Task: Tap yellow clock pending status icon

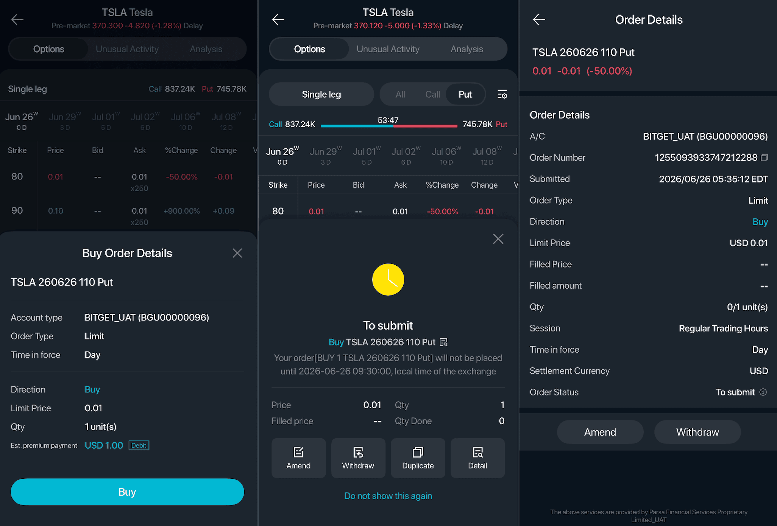Action: [x=388, y=280]
